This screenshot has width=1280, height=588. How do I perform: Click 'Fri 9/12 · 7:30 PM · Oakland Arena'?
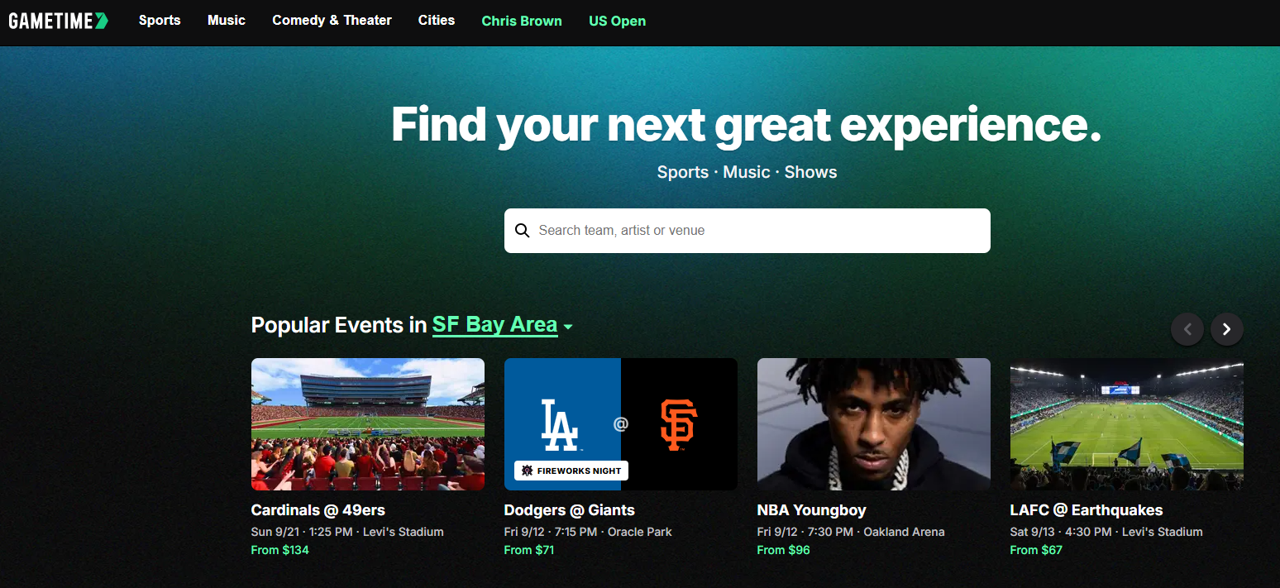coord(851,532)
